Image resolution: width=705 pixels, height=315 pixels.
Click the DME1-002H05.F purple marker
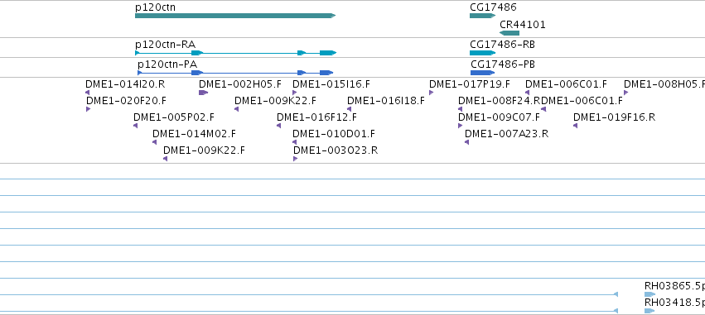coord(203,93)
